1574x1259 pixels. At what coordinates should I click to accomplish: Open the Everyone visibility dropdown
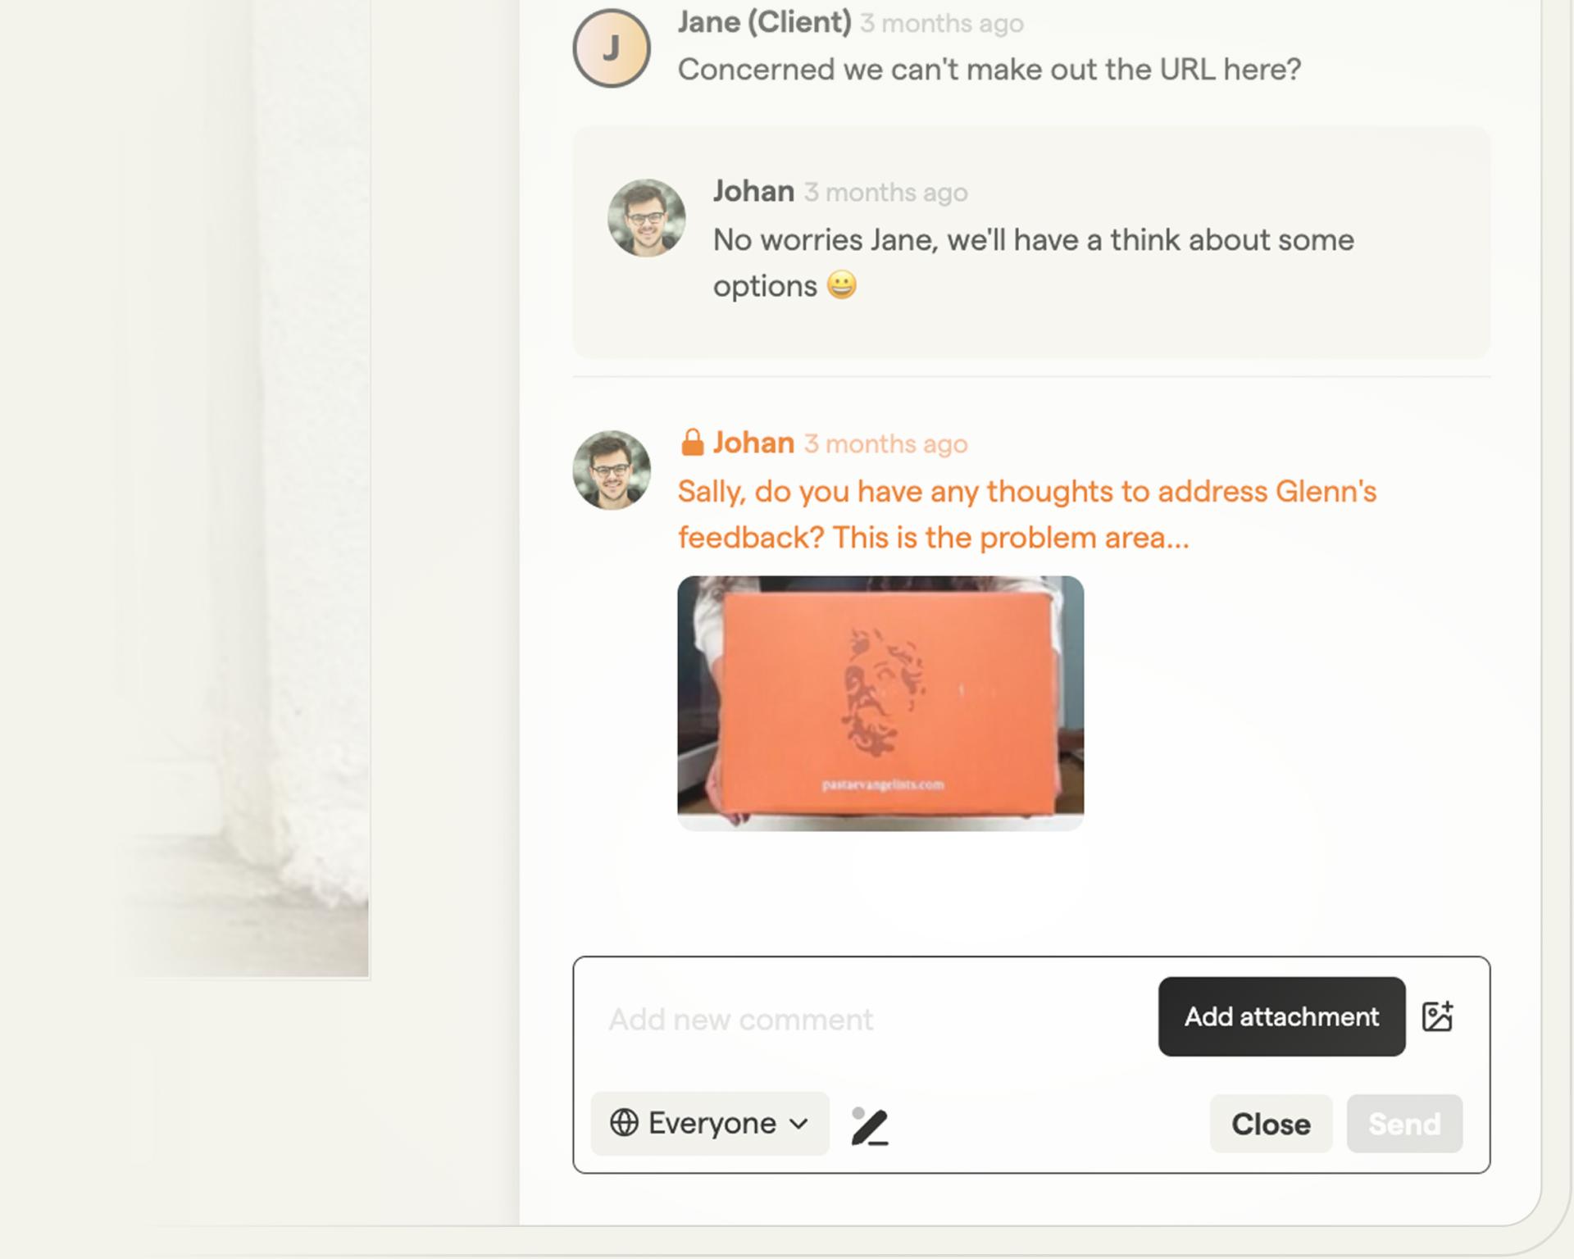tap(710, 1123)
